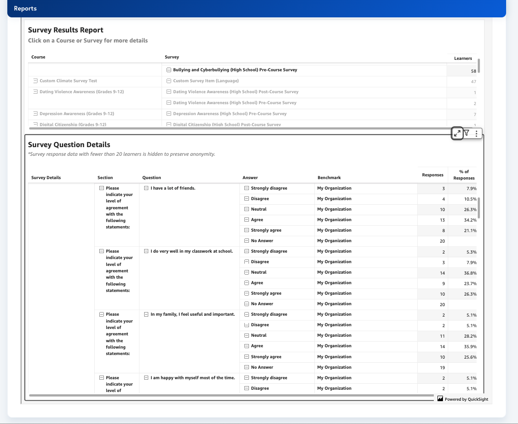Open the filter options for Survey Question Details
This screenshot has height=424, width=518.
[x=467, y=133]
